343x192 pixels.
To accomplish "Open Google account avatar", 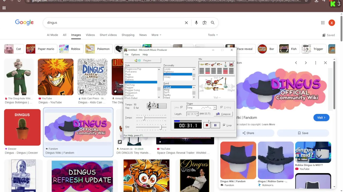I will (331, 23).
